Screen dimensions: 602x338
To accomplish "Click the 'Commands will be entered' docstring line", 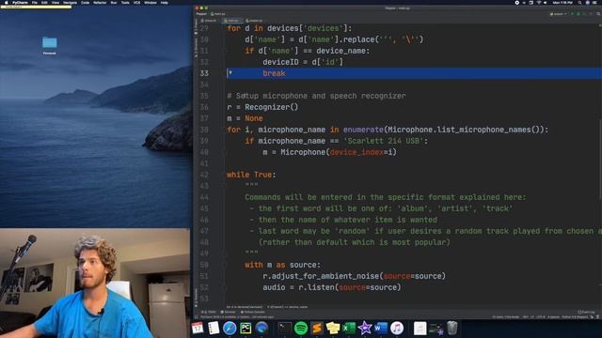I will (x=386, y=197).
